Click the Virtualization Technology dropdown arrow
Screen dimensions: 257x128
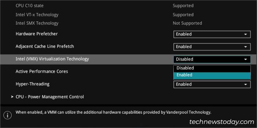coord(245,59)
